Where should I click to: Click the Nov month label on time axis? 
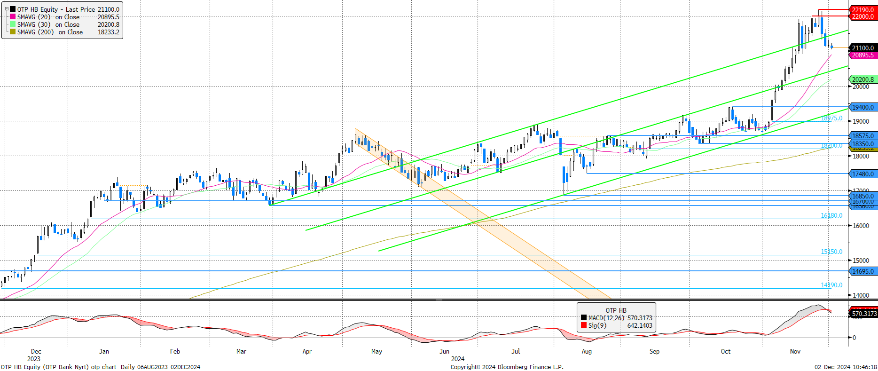(x=795, y=351)
